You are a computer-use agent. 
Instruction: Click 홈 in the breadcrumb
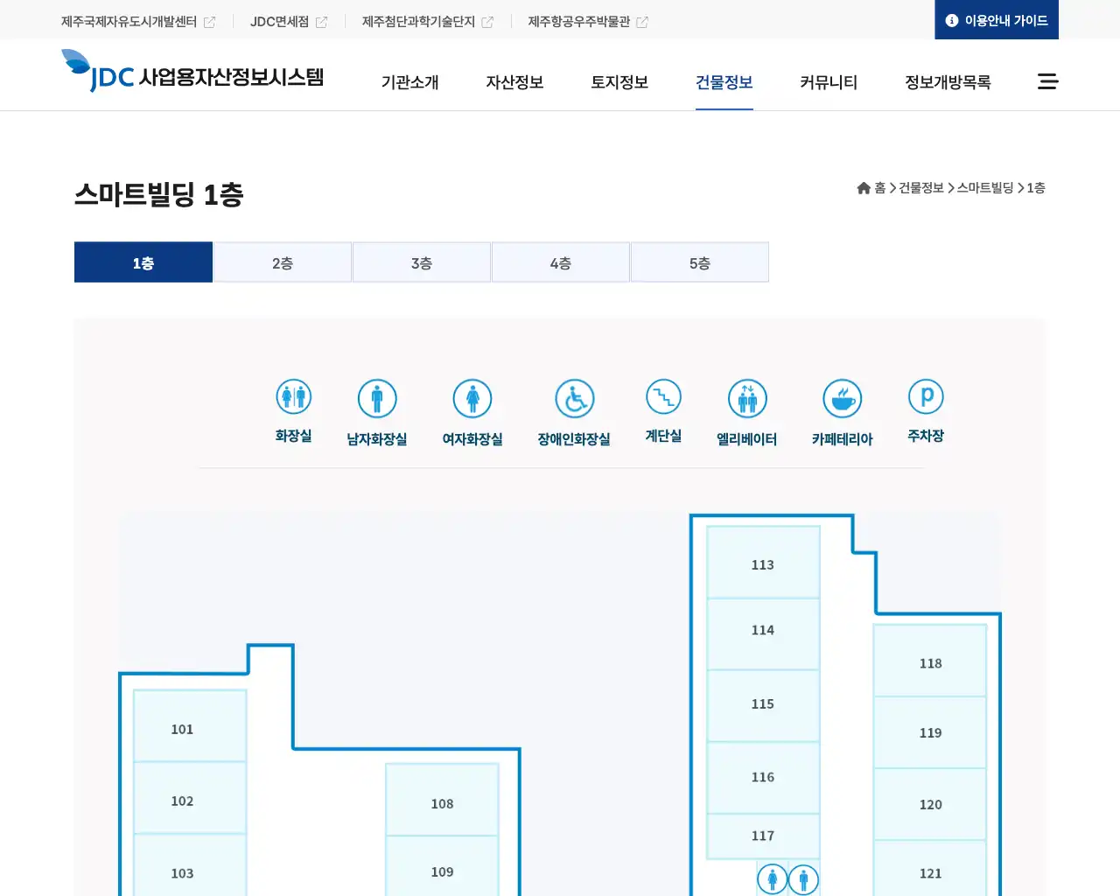coord(880,188)
